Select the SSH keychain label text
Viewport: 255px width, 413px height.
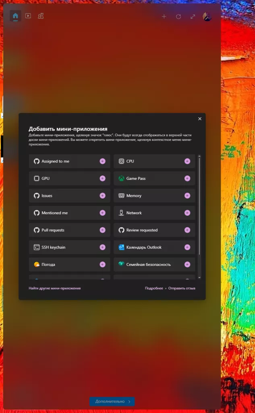click(54, 247)
